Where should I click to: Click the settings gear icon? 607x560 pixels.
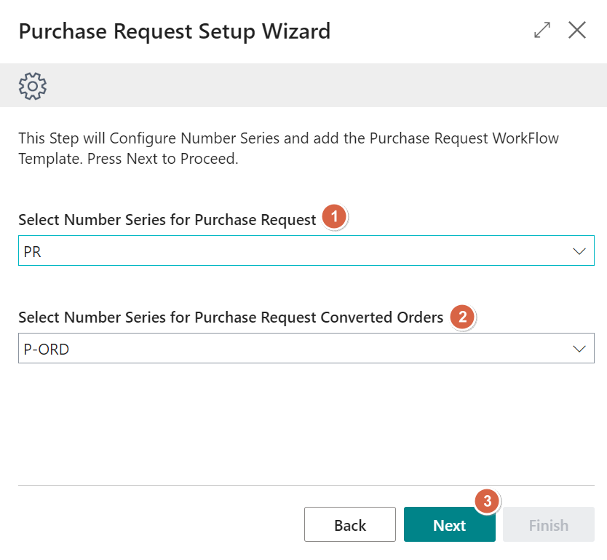(x=33, y=86)
